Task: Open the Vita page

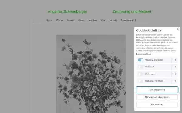Action: coord(103,20)
